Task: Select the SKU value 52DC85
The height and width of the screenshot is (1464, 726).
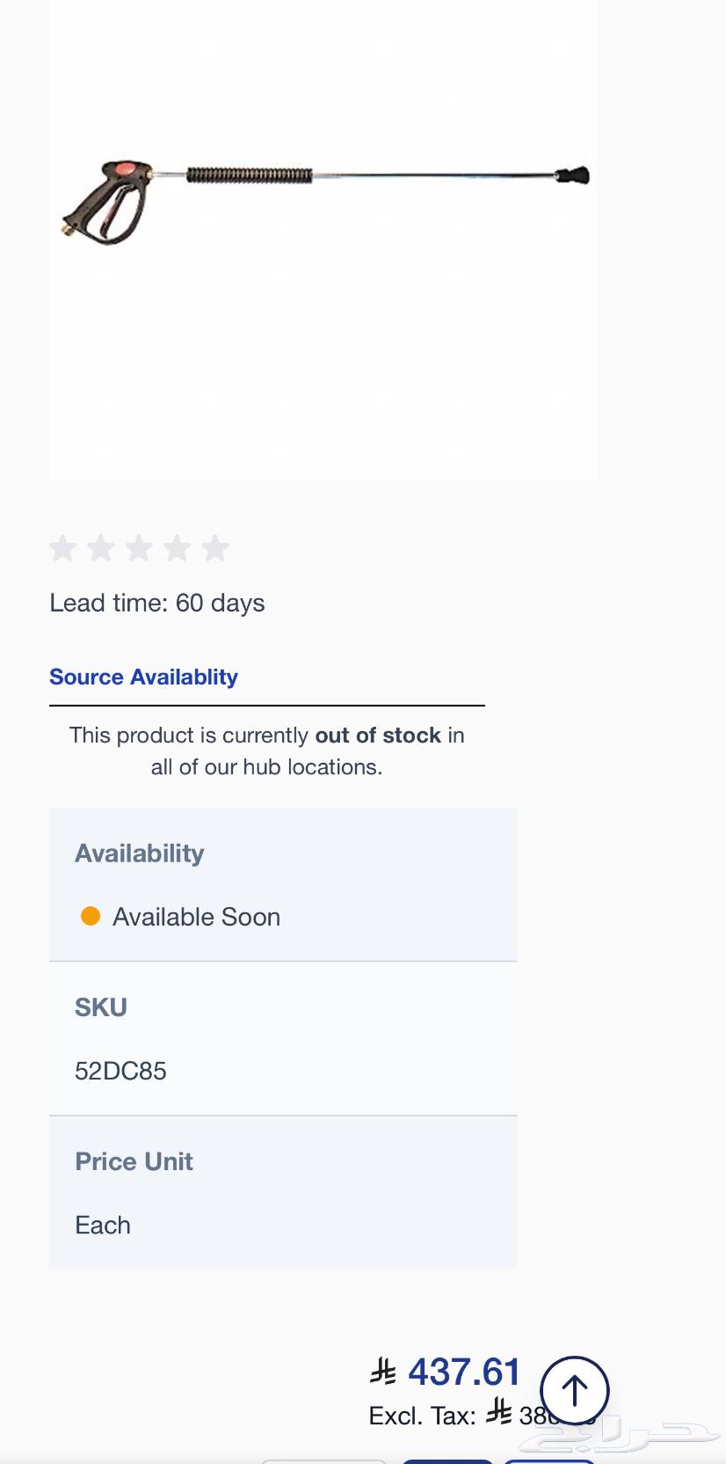Action: pos(120,1071)
